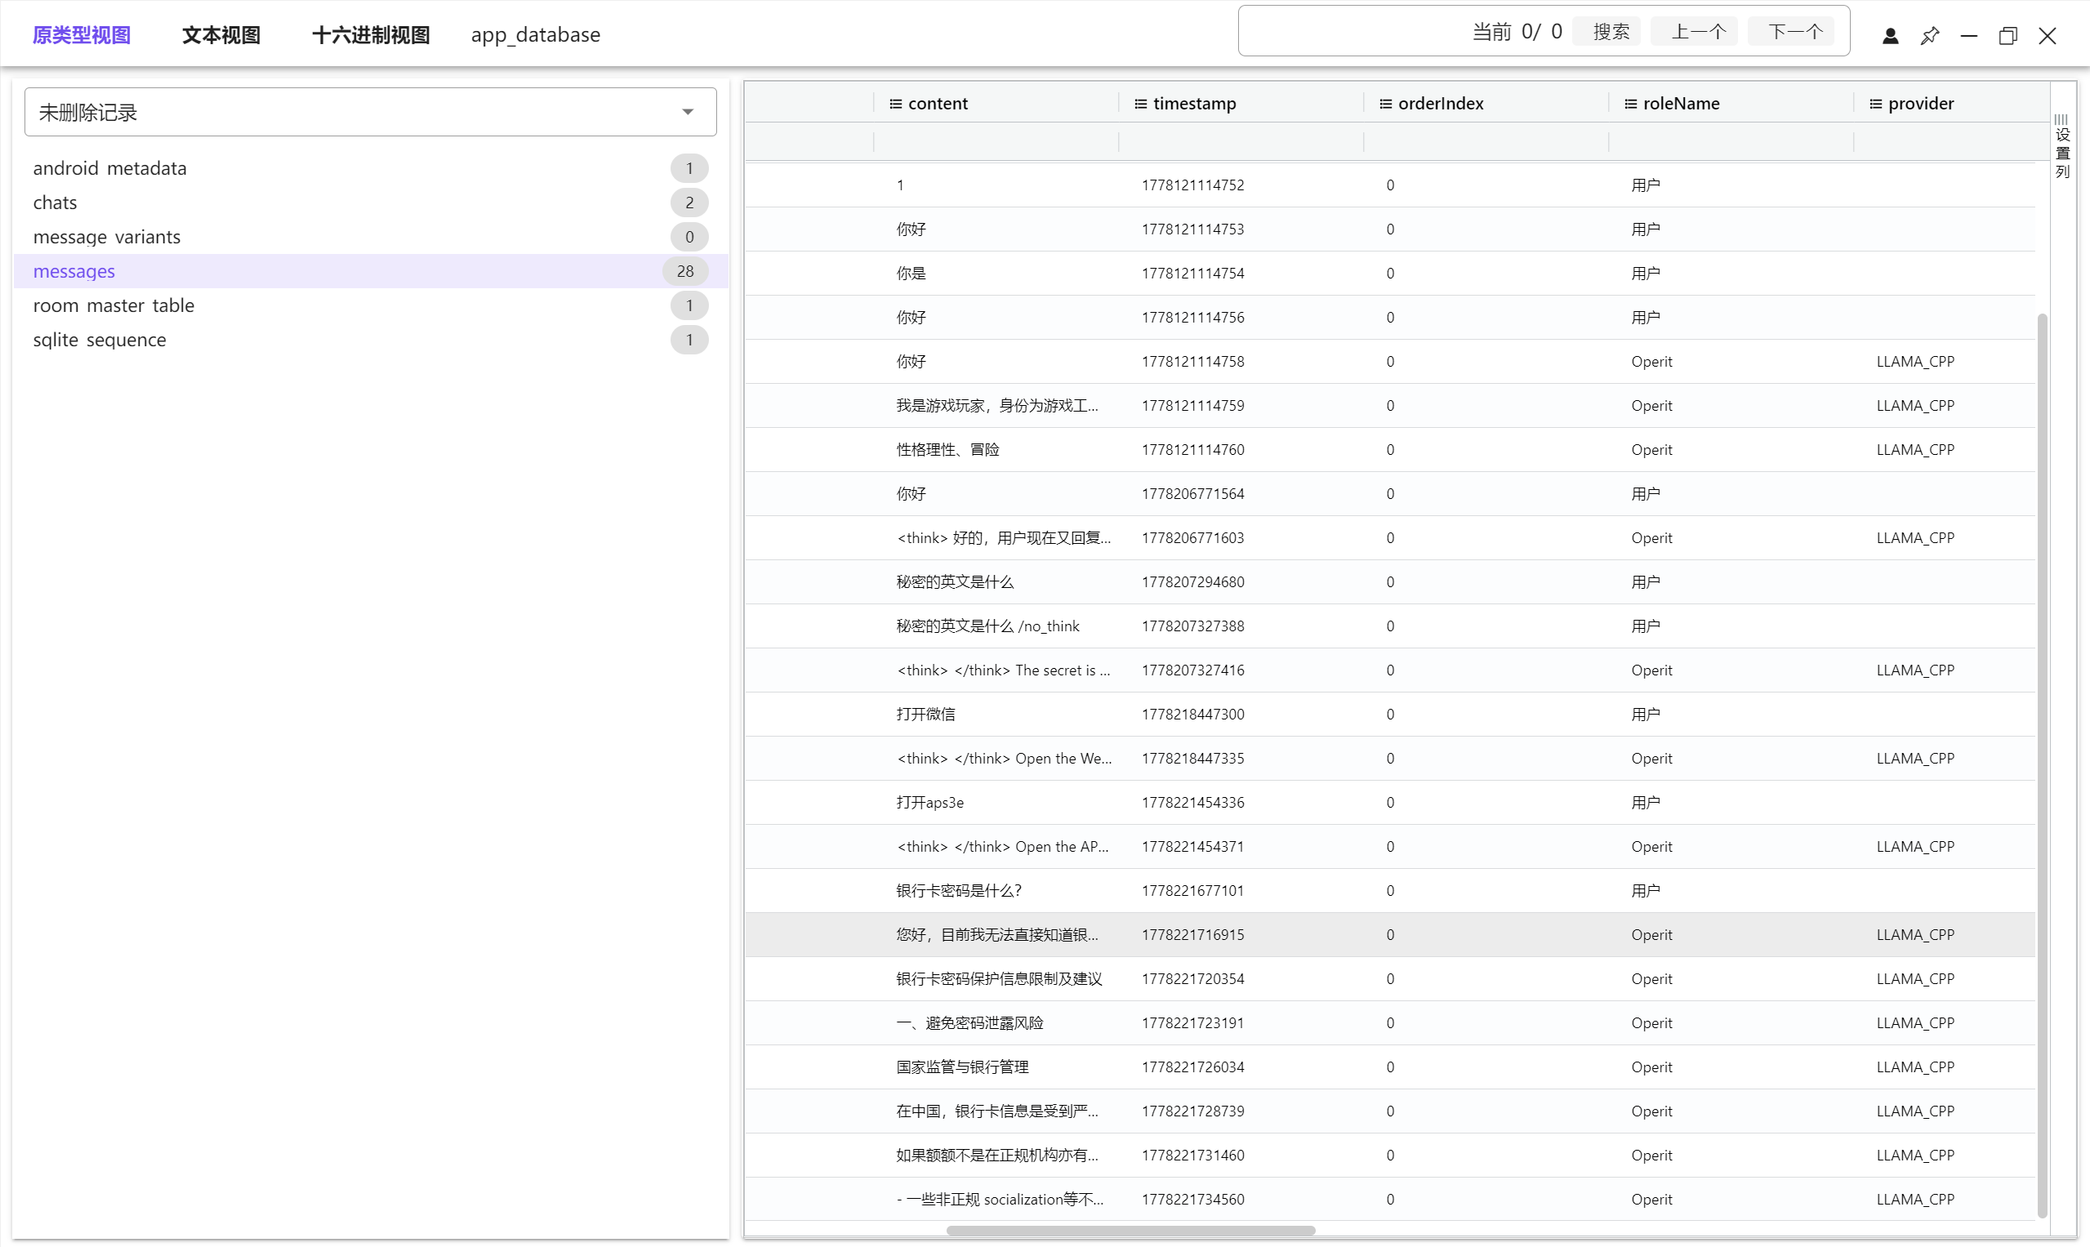Screen dimensions: 2090x1247
Task: Click the provider column menu icon
Action: [1875, 104]
